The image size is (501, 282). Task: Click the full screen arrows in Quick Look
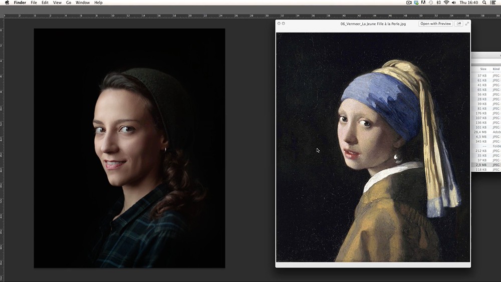click(x=467, y=24)
